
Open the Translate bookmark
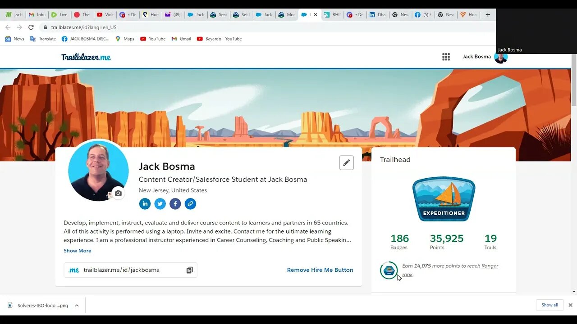point(43,39)
